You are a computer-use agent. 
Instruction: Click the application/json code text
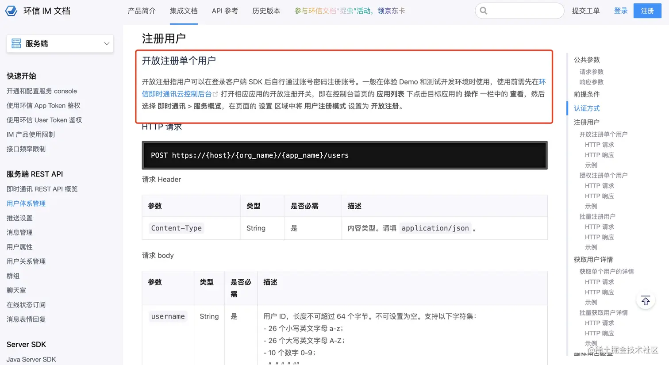[435, 228]
